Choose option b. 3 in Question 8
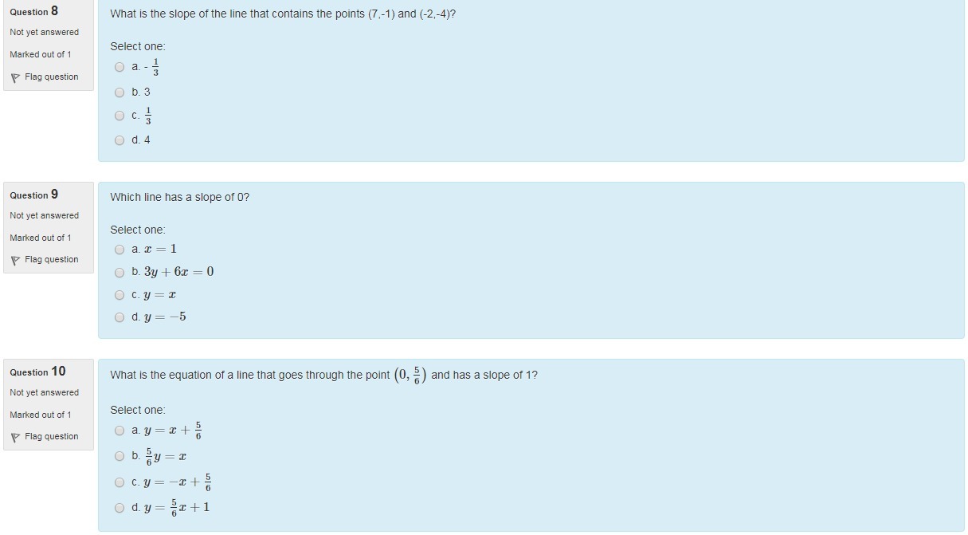Image resolution: width=968 pixels, height=535 pixels. [x=120, y=92]
